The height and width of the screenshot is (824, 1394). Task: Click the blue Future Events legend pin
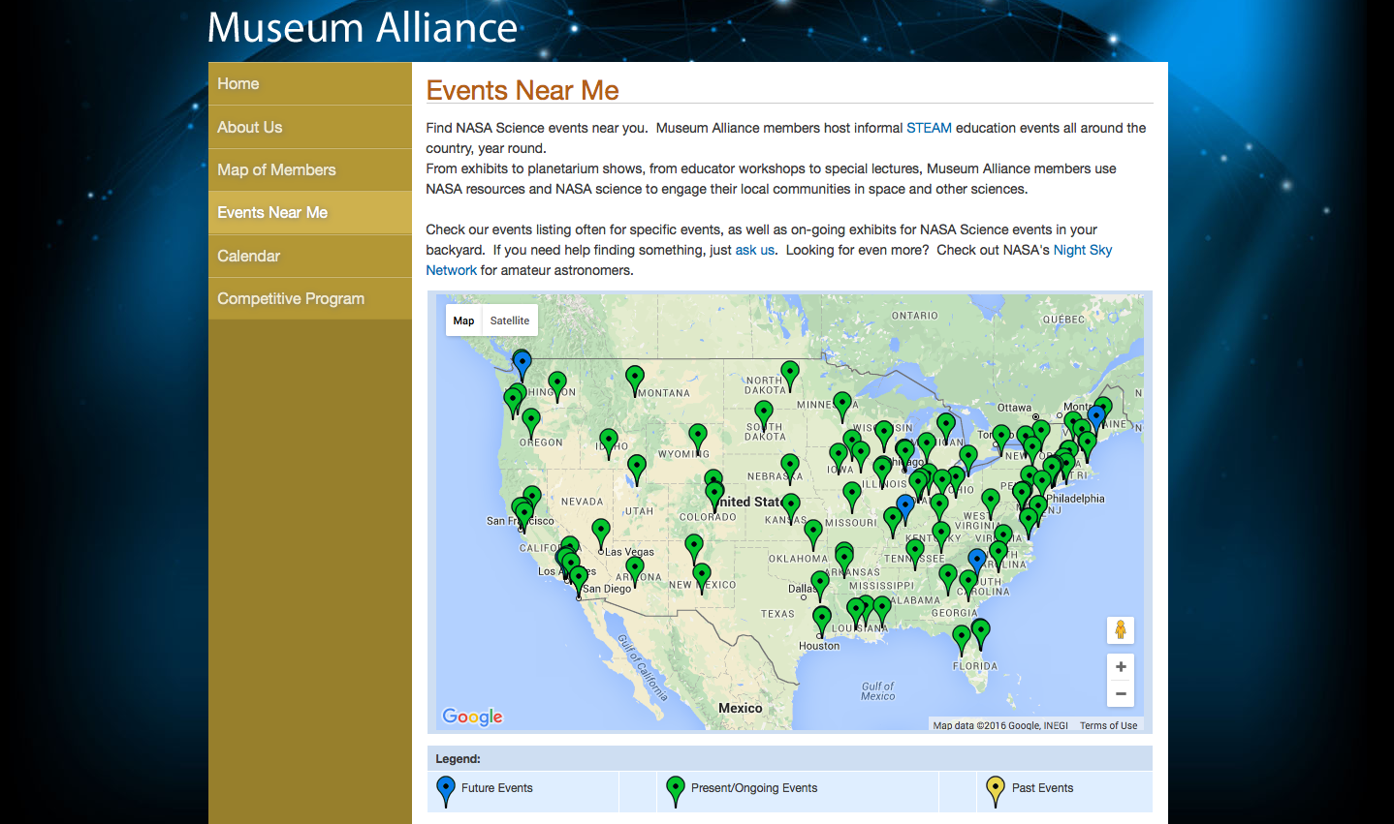[446, 791]
